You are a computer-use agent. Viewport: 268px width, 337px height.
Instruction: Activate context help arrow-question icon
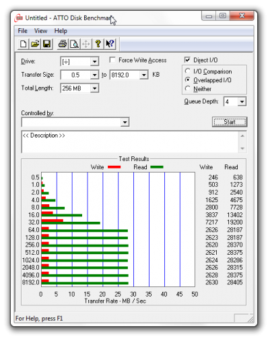tap(110, 44)
